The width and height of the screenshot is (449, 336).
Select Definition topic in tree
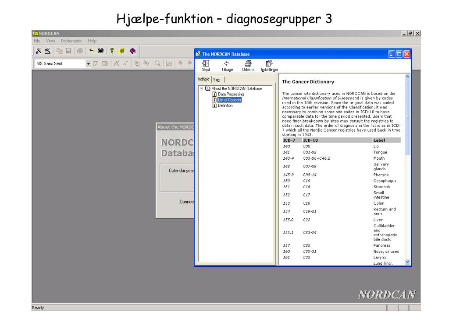(x=225, y=105)
